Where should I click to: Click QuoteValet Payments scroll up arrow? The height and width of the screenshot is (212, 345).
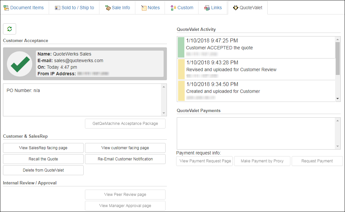point(337,121)
